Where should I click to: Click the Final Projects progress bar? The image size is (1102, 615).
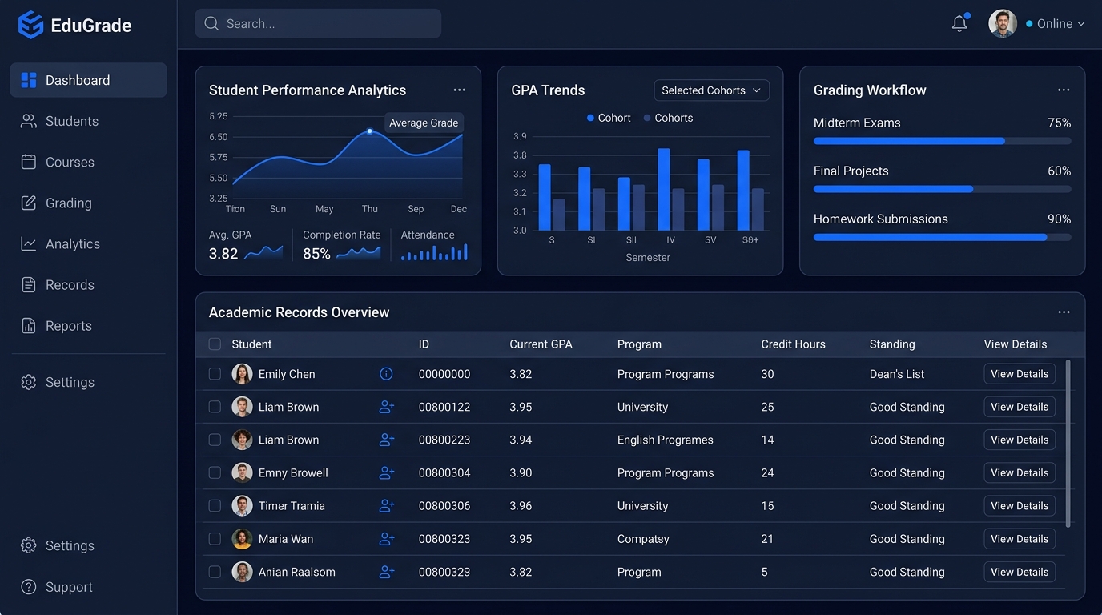pos(943,189)
